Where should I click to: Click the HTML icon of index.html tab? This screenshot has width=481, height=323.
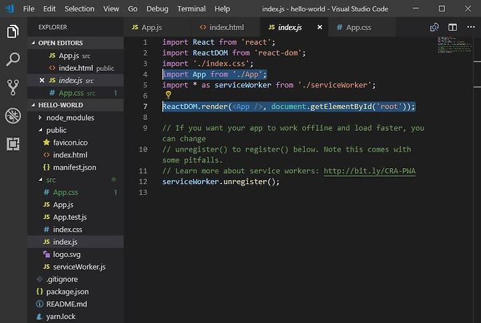tap(203, 27)
